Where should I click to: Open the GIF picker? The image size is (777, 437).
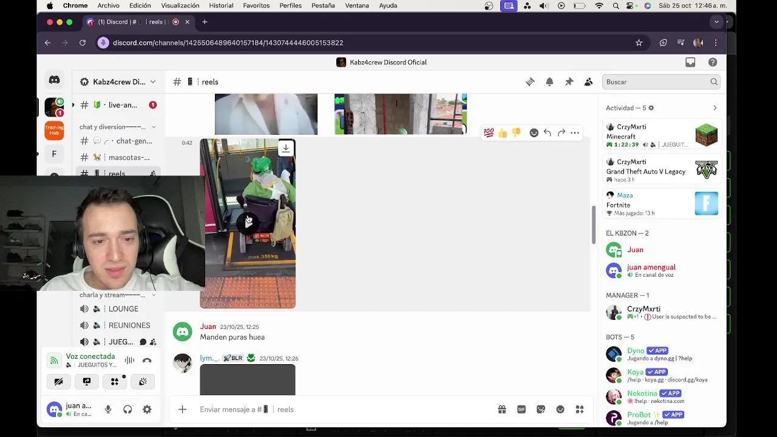[x=521, y=410]
